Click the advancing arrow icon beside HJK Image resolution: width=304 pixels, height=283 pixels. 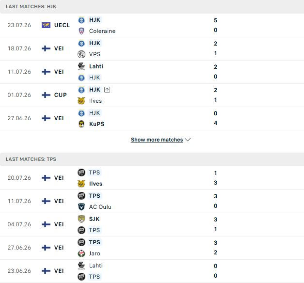coord(107,90)
